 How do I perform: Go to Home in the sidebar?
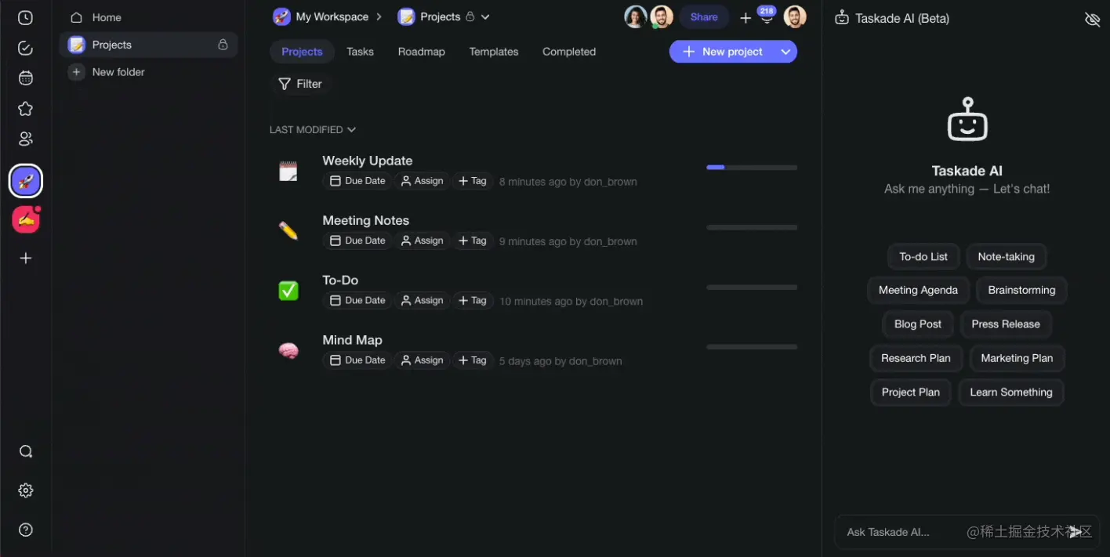[x=107, y=17]
